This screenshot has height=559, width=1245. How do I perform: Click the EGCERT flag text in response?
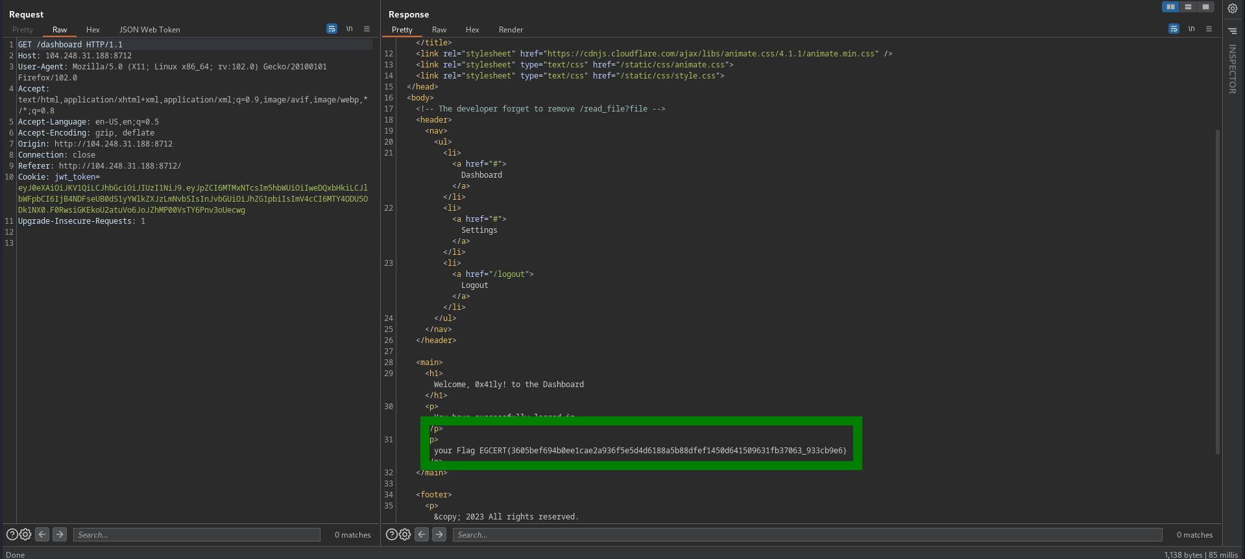pos(663,451)
